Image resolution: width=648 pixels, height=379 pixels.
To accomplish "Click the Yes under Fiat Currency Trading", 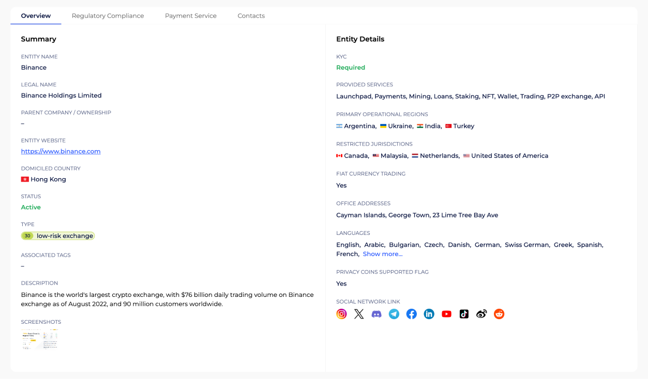I will tap(341, 185).
